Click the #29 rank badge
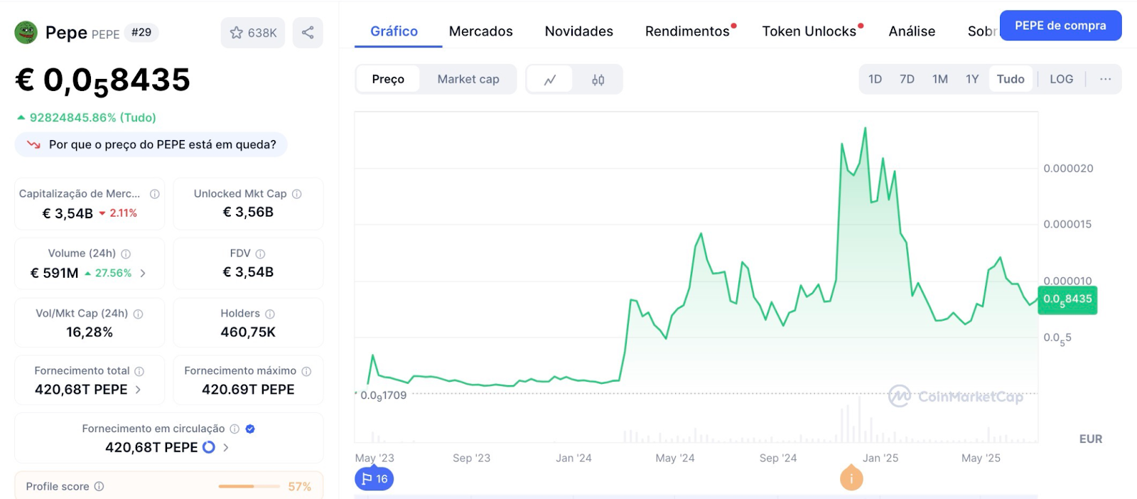 point(141,32)
